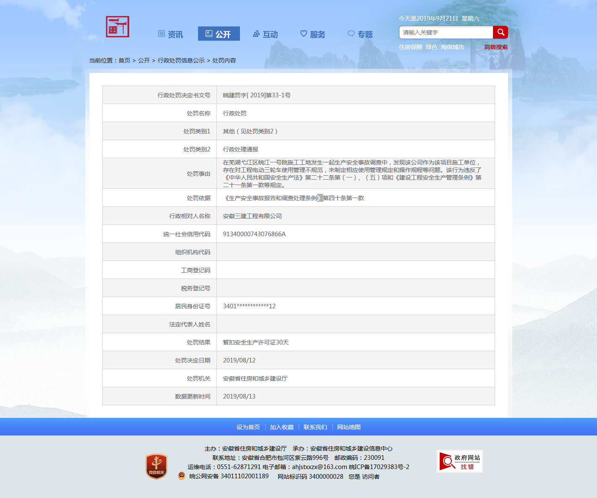Click the 统一社会信用代码 row label

click(187, 234)
